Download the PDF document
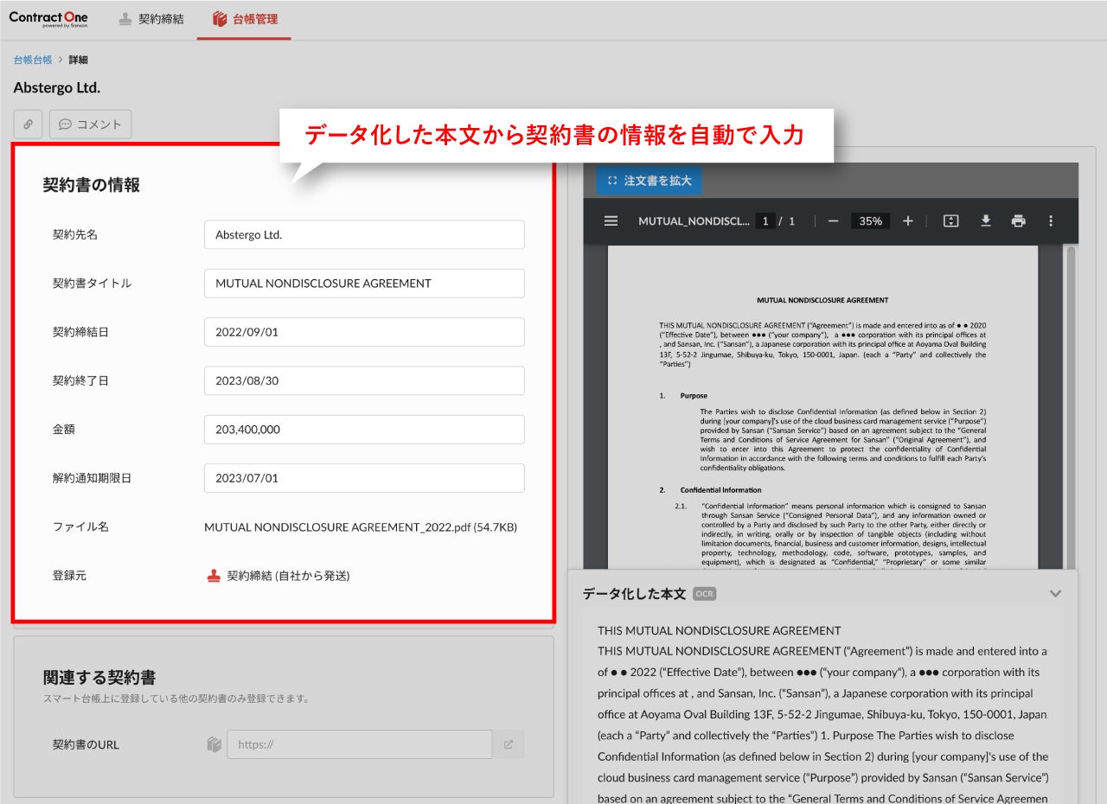Viewport: 1107px width, 804px height. pyautogui.click(x=985, y=221)
